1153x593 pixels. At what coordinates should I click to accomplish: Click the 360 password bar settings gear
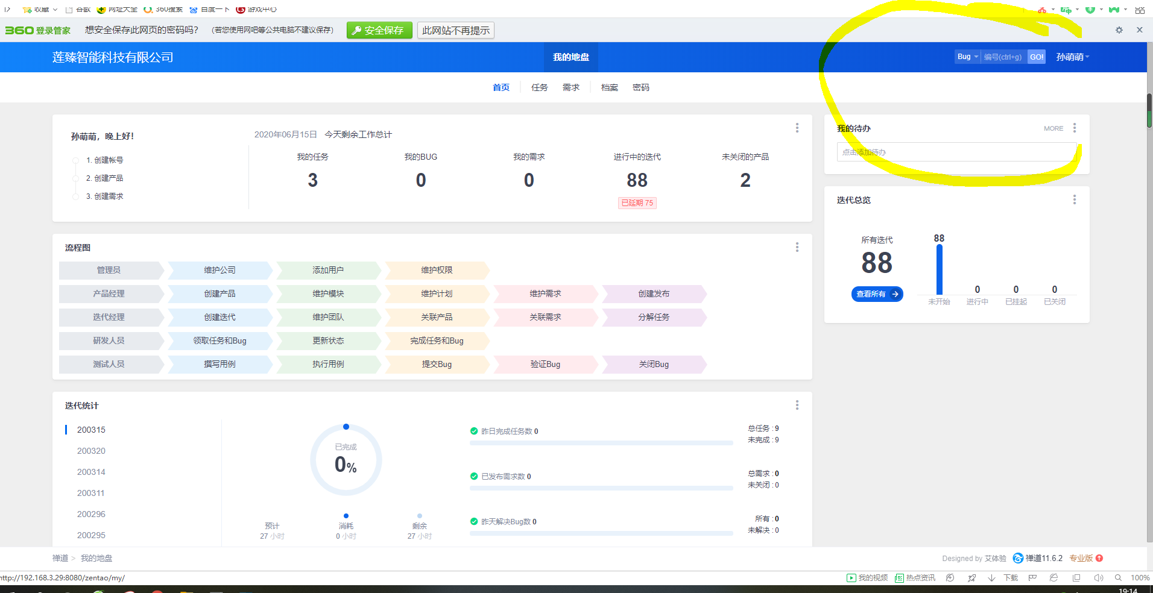point(1119,30)
